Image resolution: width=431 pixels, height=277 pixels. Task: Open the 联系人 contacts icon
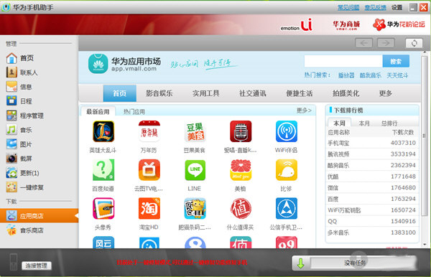pyautogui.click(x=11, y=72)
